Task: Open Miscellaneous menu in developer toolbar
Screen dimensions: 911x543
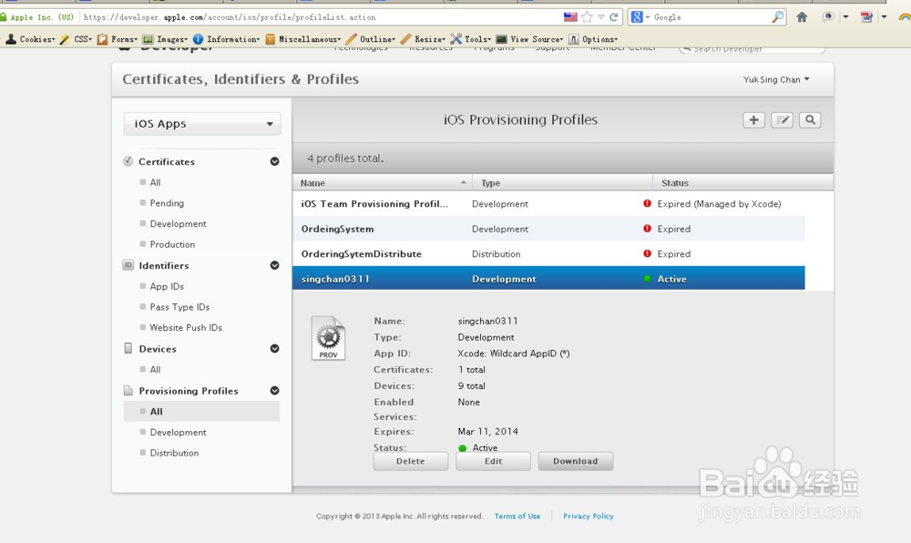Action: pos(302,39)
